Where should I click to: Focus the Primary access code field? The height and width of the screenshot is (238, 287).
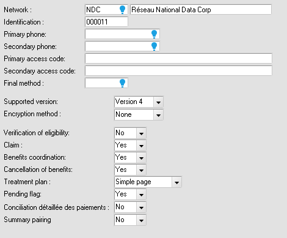coord(178,59)
